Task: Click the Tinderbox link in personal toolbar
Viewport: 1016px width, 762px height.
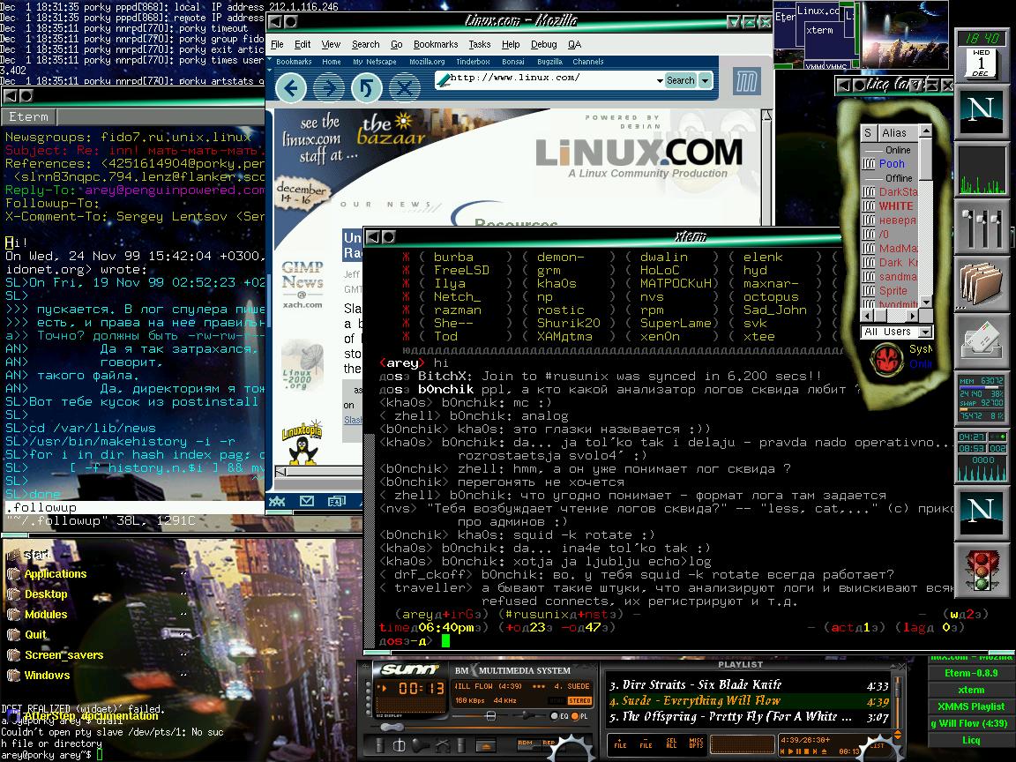Action: (472, 62)
